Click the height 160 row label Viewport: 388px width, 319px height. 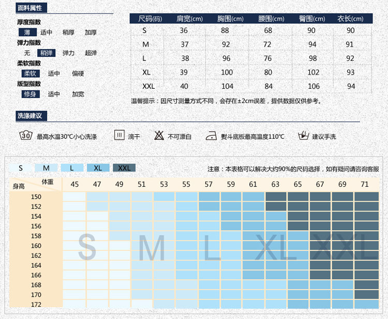tap(36, 246)
